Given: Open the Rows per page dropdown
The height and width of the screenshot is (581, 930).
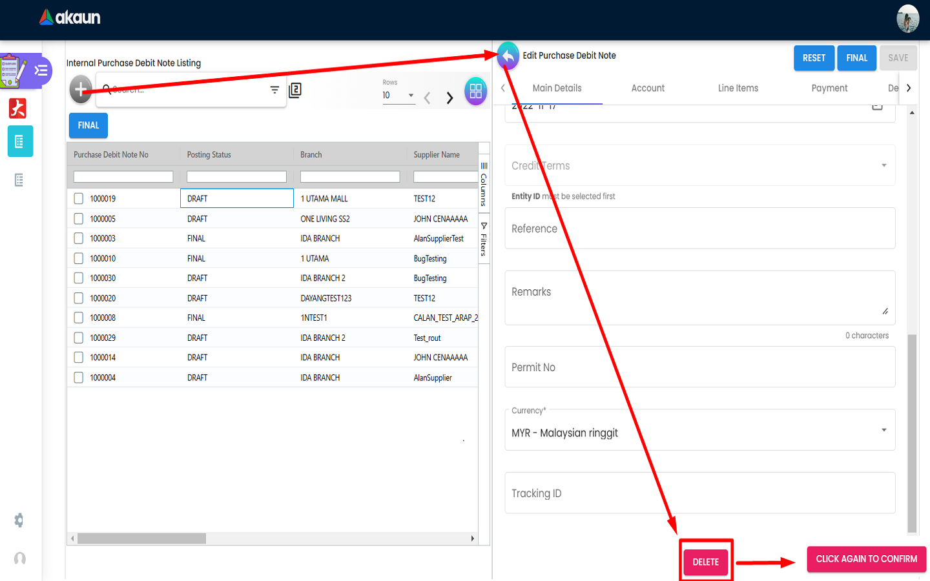Looking at the screenshot, I should 398,96.
